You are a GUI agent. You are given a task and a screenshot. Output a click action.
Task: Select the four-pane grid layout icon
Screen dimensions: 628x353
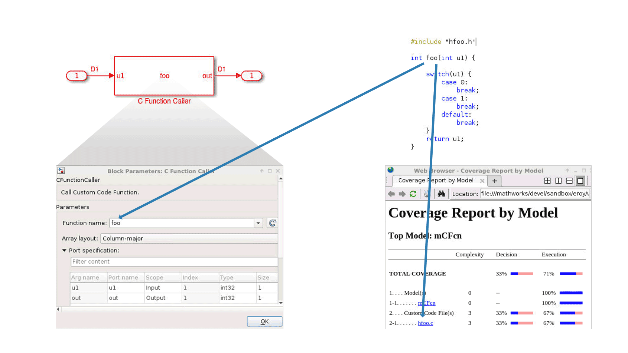[548, 181]
